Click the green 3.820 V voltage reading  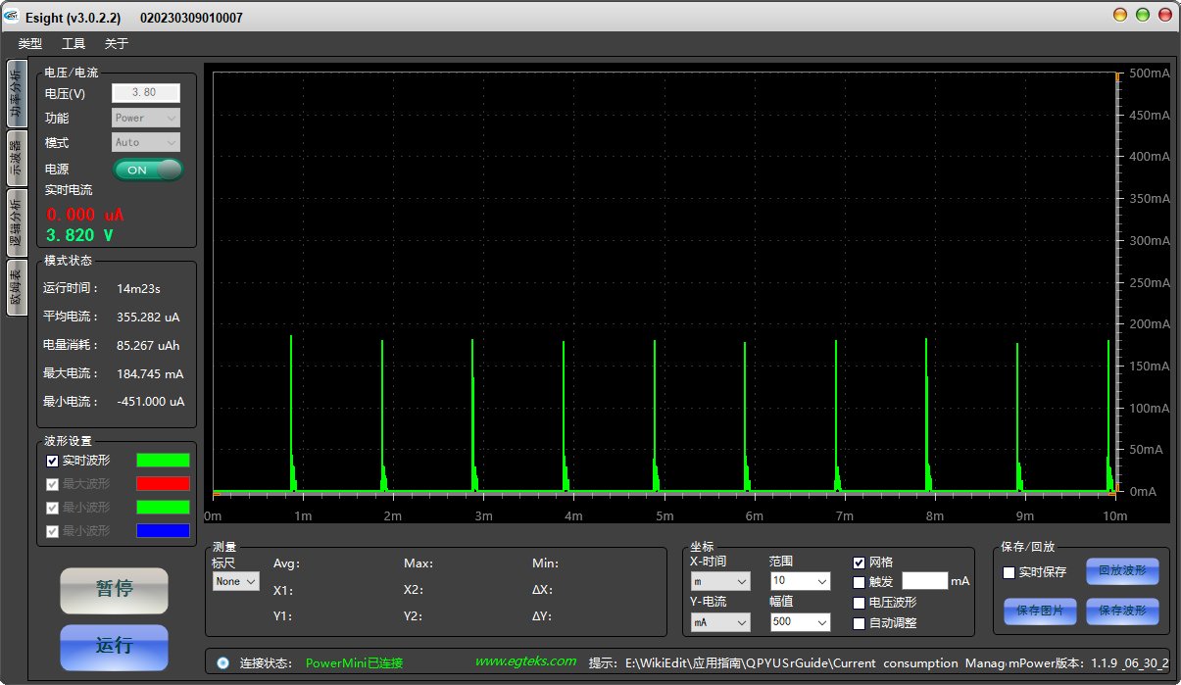click(x=79, y=235)
